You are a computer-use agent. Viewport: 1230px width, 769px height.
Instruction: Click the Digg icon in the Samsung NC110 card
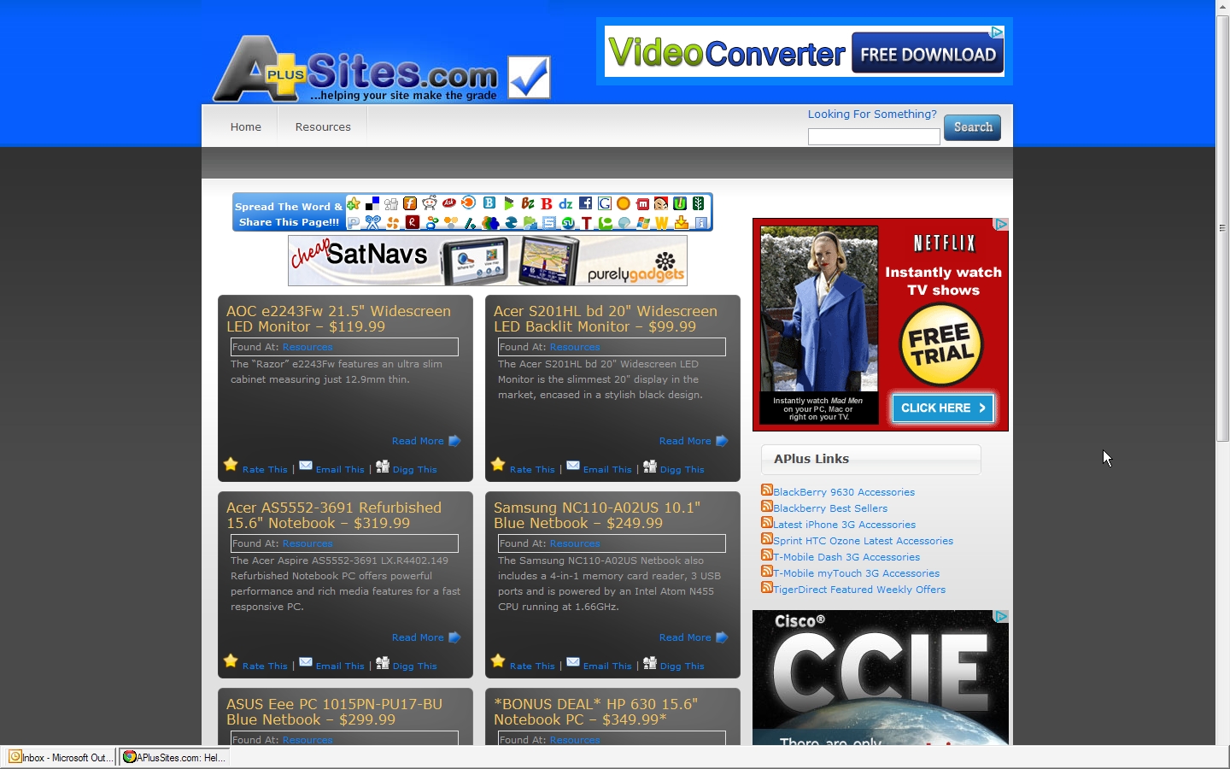click(x=650, y=662)
